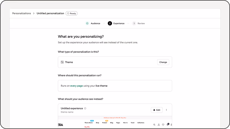Click the hamburger menu icon in preview

coord(171,125)
